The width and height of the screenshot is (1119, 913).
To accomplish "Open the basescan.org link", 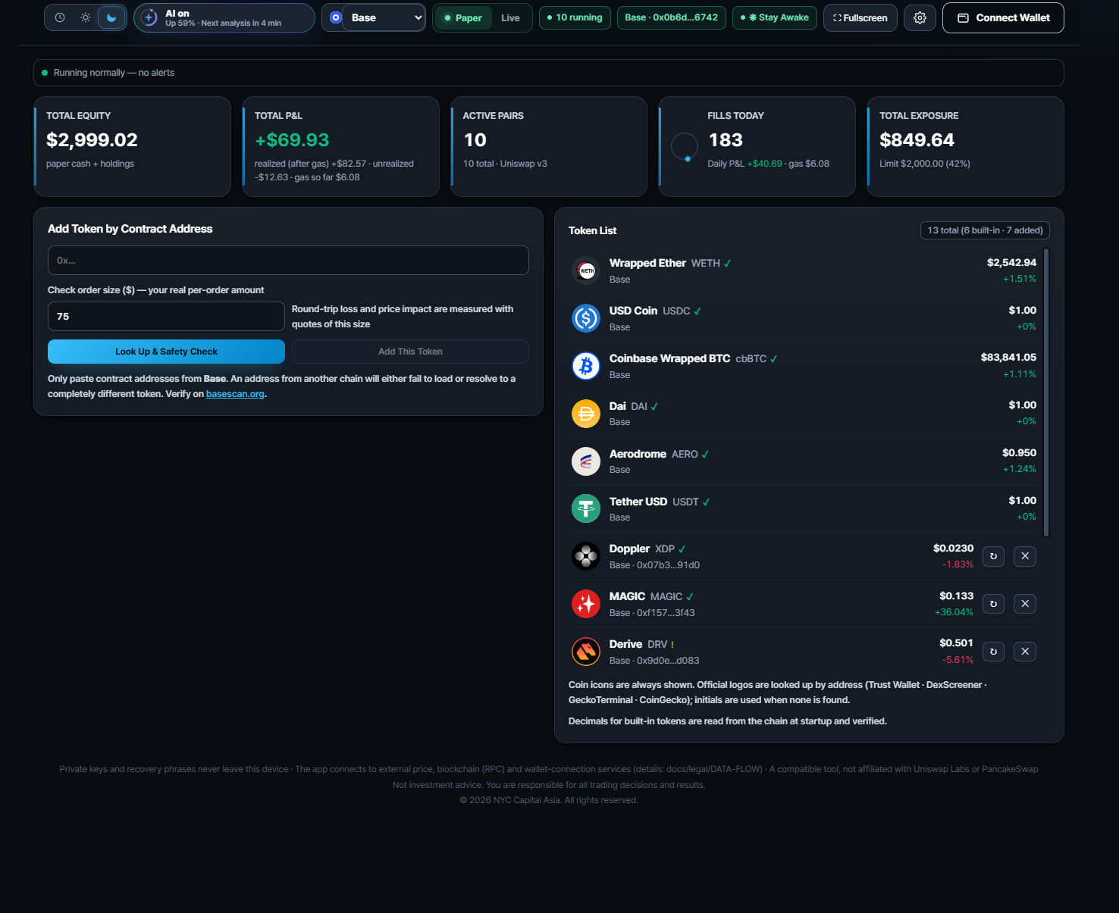I will [235, 394].
